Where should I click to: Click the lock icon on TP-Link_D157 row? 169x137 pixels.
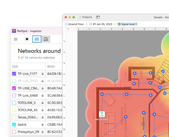[x=42, y=81]
